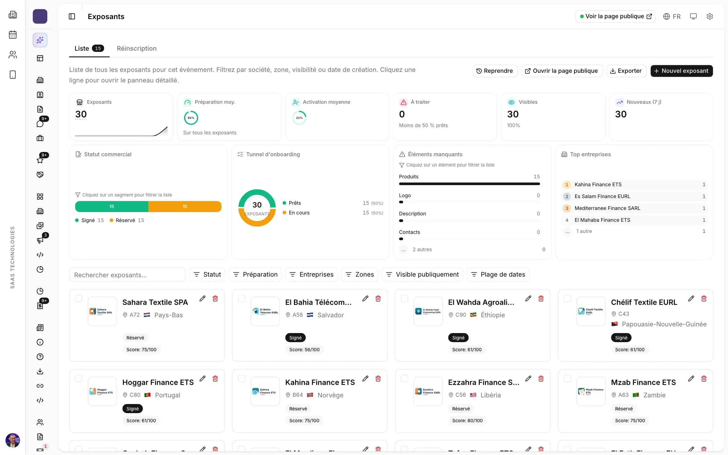Open the Préparation filter dropdown

click(x=255, y=275)
